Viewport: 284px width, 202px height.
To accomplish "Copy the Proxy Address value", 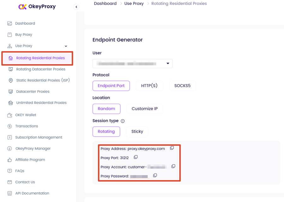I will pos(172,148).
